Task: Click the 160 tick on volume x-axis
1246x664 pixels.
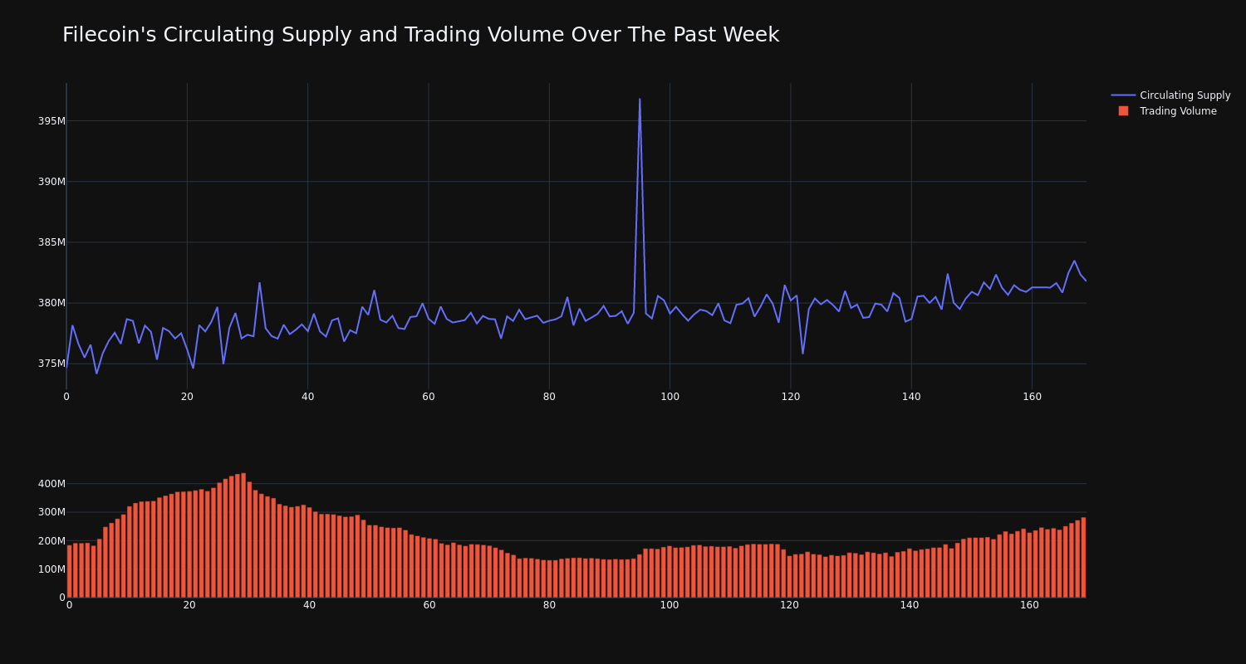Action: pyautogui.click(x=1029, y=606)
